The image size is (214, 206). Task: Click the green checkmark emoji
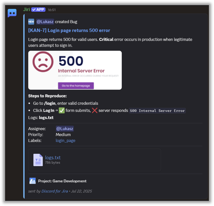(62, 110)
